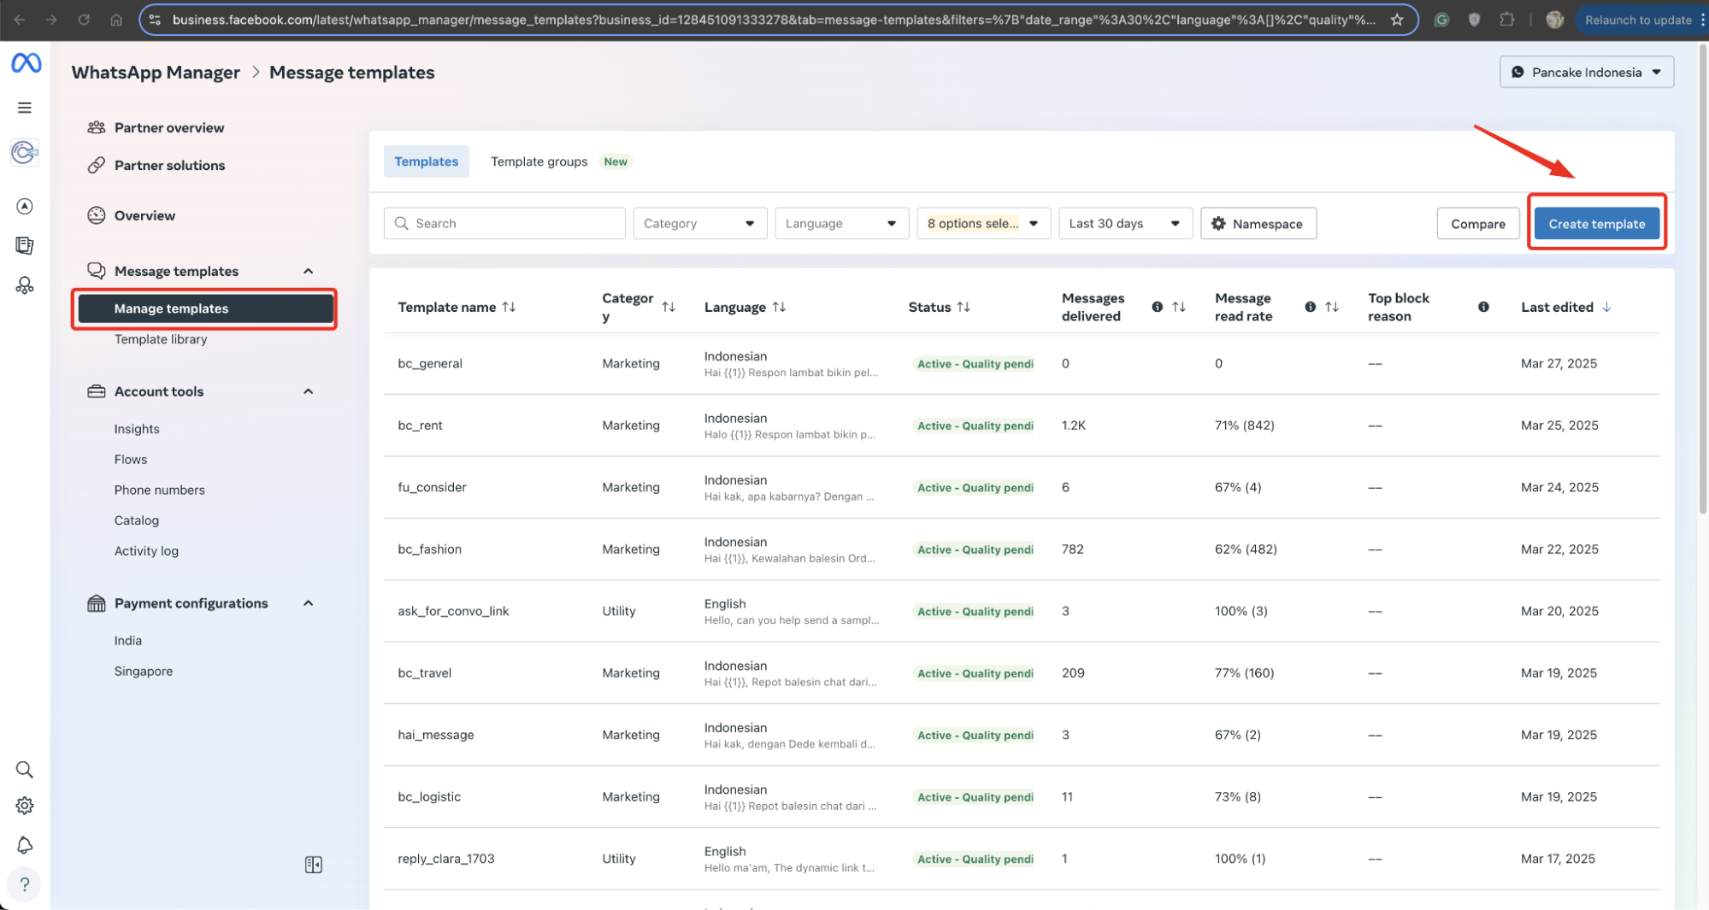This screenshot has height=910, width=1709.
Task: Open Partner solutions in sidebar
Action: point(169,165)
